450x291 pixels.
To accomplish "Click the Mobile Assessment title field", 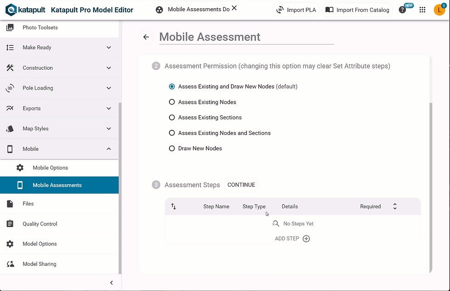I will coord(247,37).
